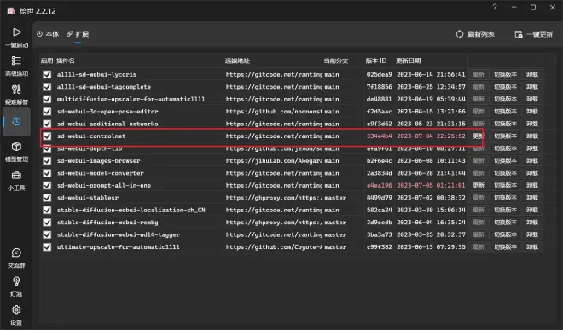Click date 2023-06-13 07:29:35
This screenshot has width=563, height=330.
[x=431, y=247]
